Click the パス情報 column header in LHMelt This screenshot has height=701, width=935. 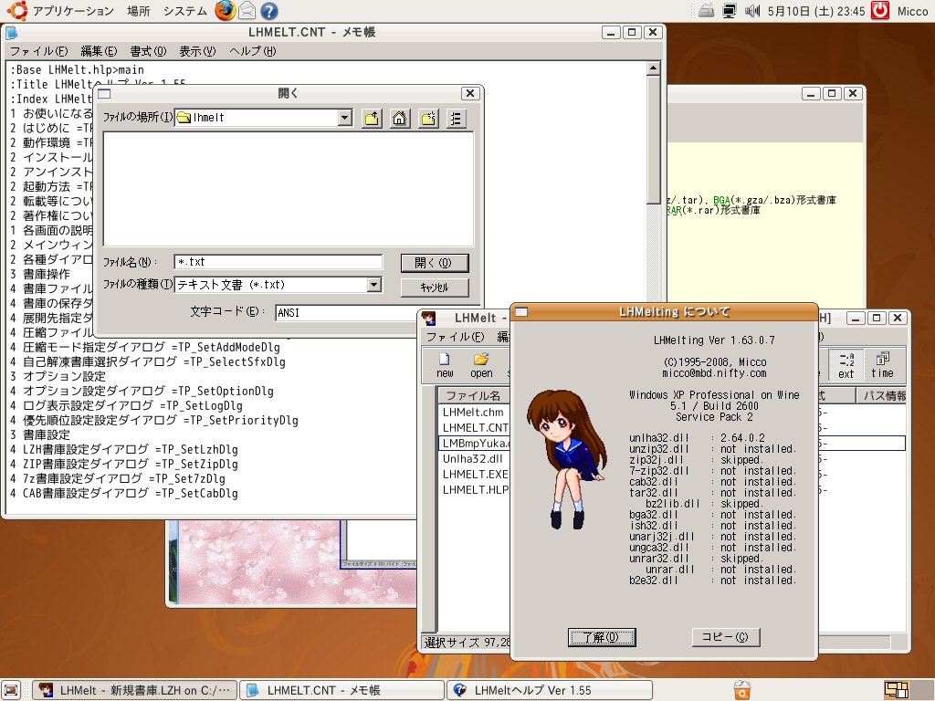[x=881, y=395]
